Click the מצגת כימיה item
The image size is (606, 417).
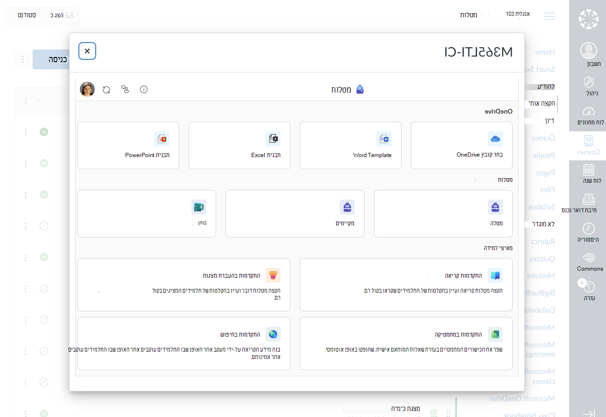pyautogui.click(x=405, y=409)
